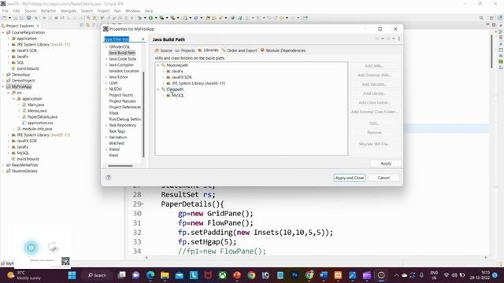Switch to the Source tab
This screenshot has height=283, width=504.
[x=163, y=50]
